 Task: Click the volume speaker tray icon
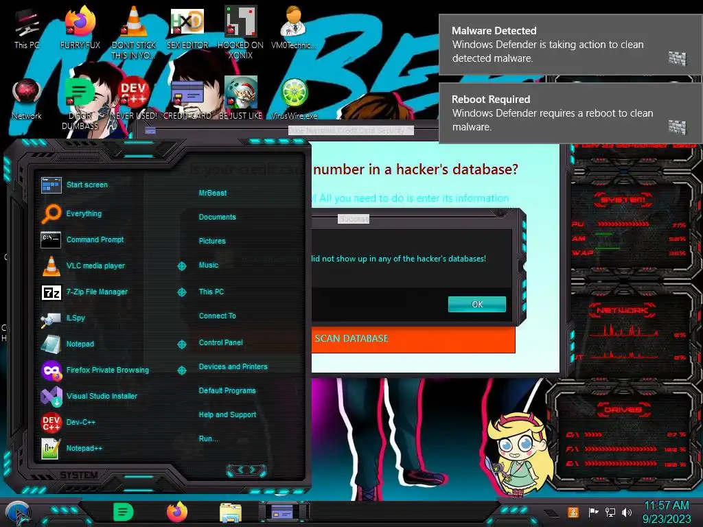pyautogui.click(x=627, y=512)
